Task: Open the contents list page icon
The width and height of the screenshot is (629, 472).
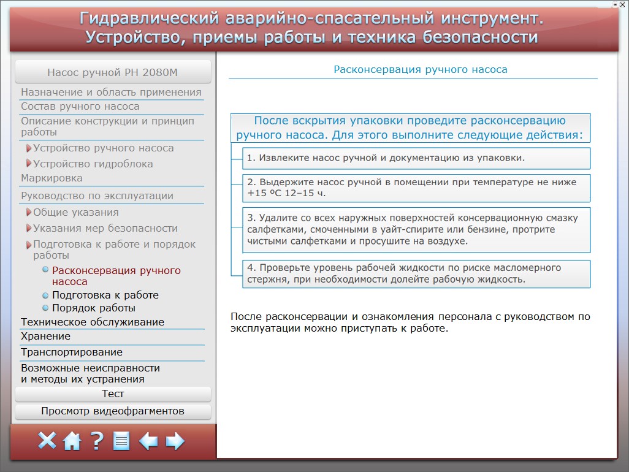Action: click(x=121, y=441)
